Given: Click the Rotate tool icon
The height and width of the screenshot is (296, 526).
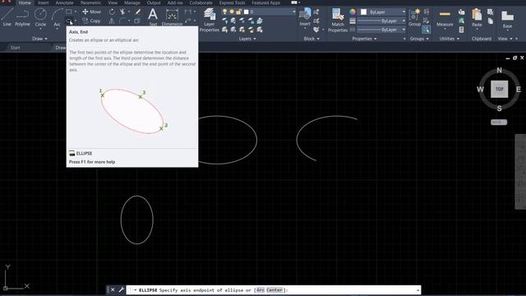Looking at the screenshot, I should point(112,12).
